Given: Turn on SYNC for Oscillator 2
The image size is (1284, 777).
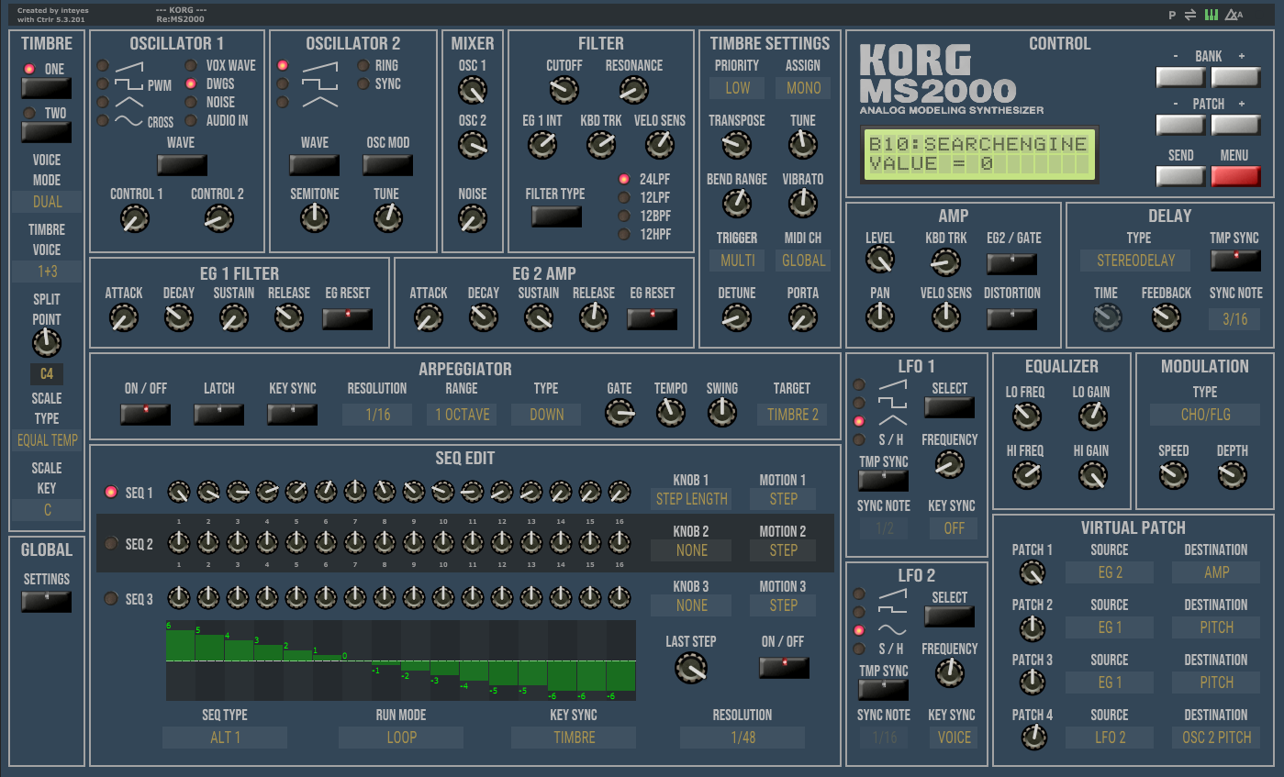Looking at the screenshot, I should (363, 84).
